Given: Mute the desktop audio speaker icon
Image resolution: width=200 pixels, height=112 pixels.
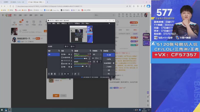Looking at the screenshot, I should (x=86, y=66).
